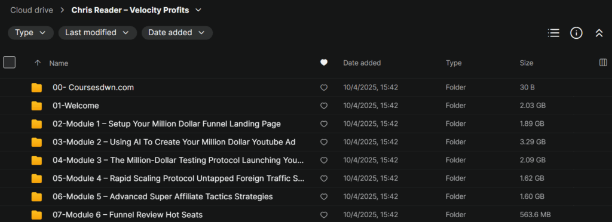Click folder icon beside 06-Module 5
The width and height of the screenshot is (612, 222).
click(x=36, y=196)
